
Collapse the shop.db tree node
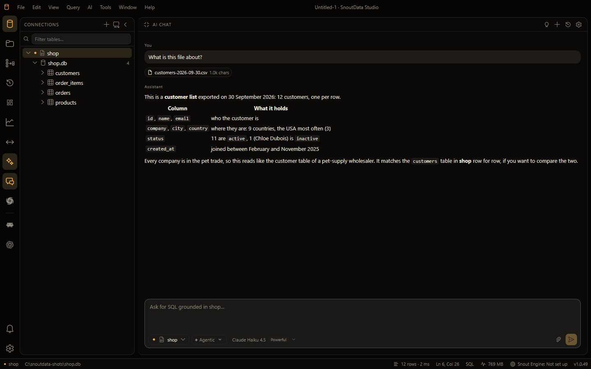(35, 63)
